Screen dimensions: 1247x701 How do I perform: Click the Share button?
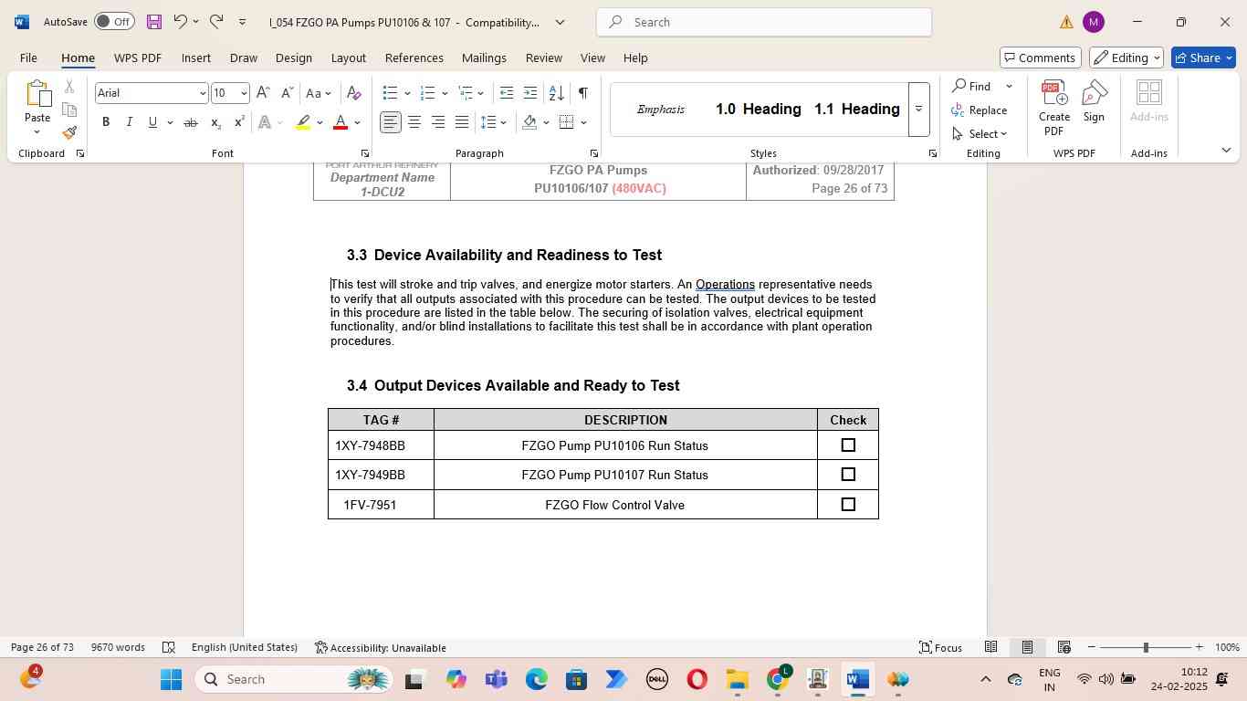(1203, 58)
